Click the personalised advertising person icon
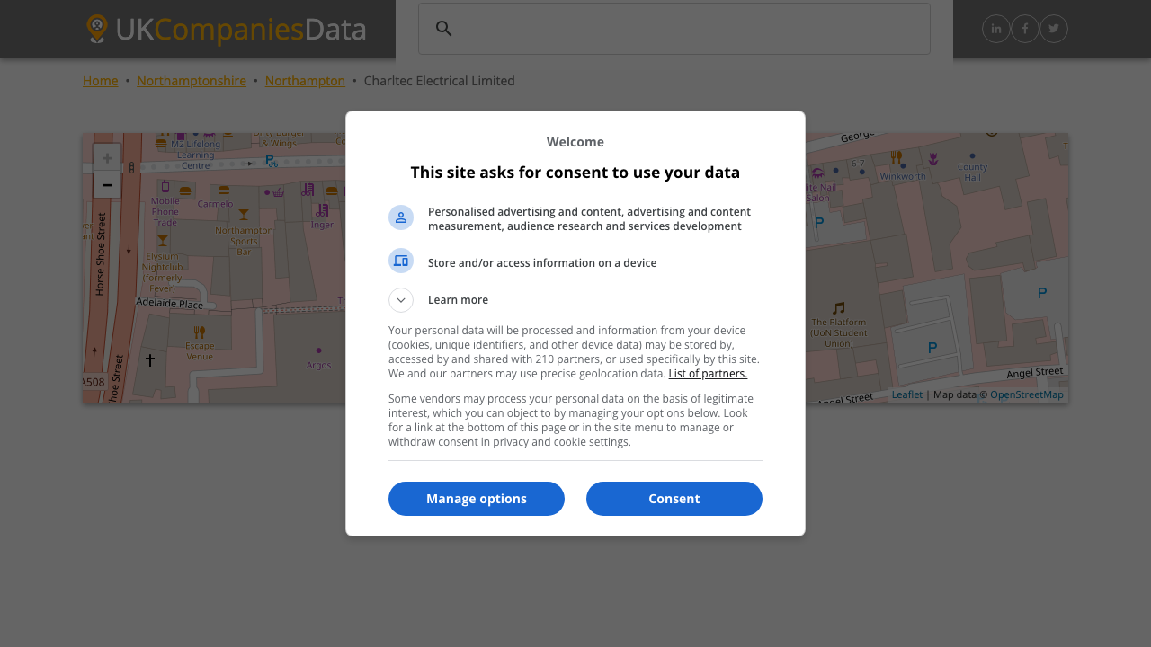Screen dimensions: 1151x647 point(401,217)
